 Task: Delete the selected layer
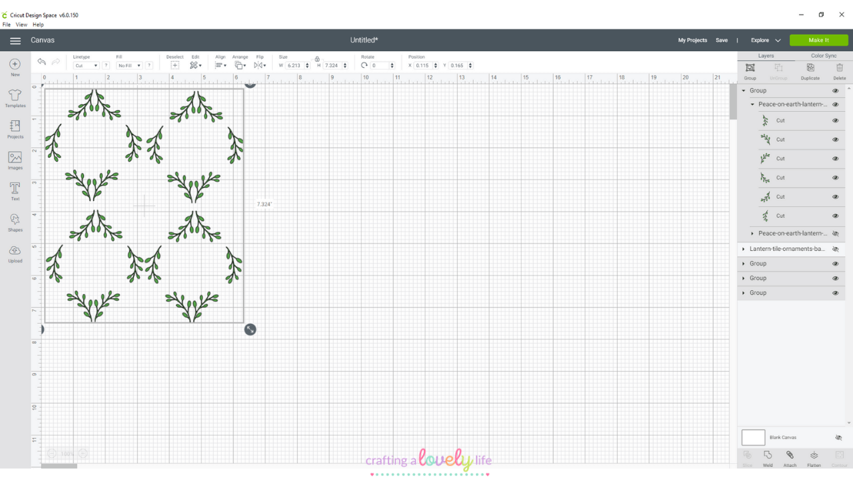(840, 72)
